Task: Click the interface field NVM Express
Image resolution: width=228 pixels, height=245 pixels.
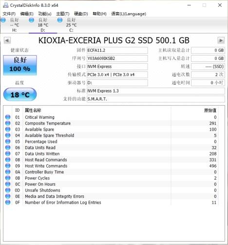Action: (117, 67)
